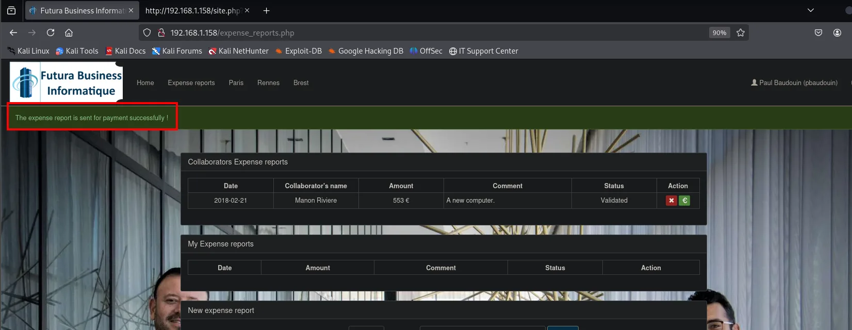This screenshot has width=852, height=330.
Task: Reload the current page
Action: pyautogui.click(x=51, y=32)
